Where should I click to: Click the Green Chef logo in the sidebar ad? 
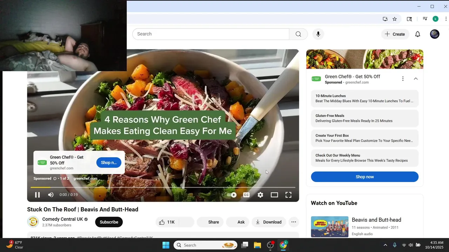coord(316,79)
